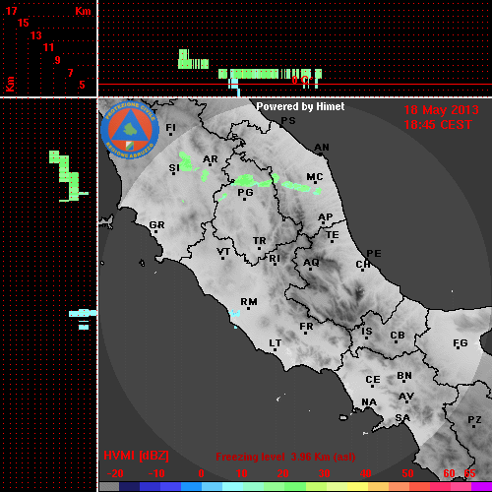
Task: Click the magenta swatch at color scale end
Action: [481, 487]
